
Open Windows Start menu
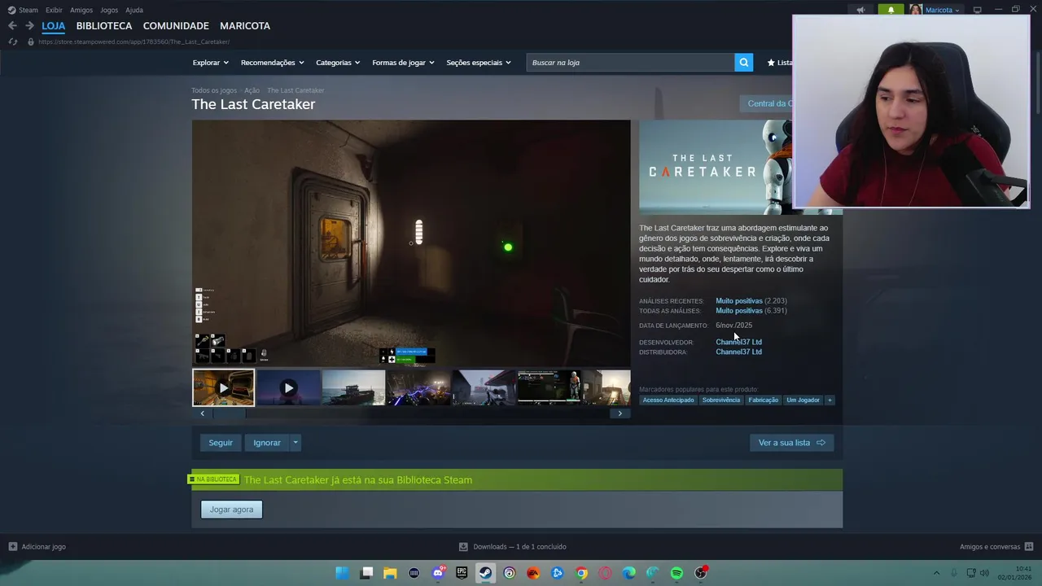(x=342, y=573)
